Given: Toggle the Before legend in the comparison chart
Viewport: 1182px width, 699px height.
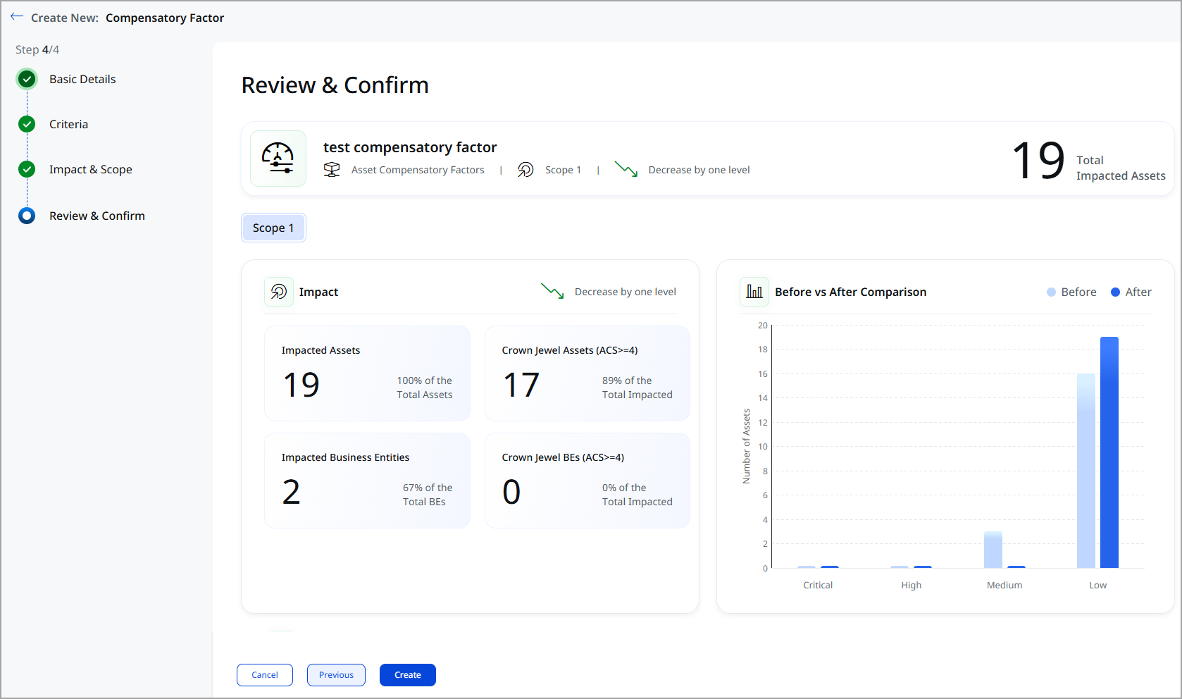Looking at the screenshot, I should (x=1071, y=291).
